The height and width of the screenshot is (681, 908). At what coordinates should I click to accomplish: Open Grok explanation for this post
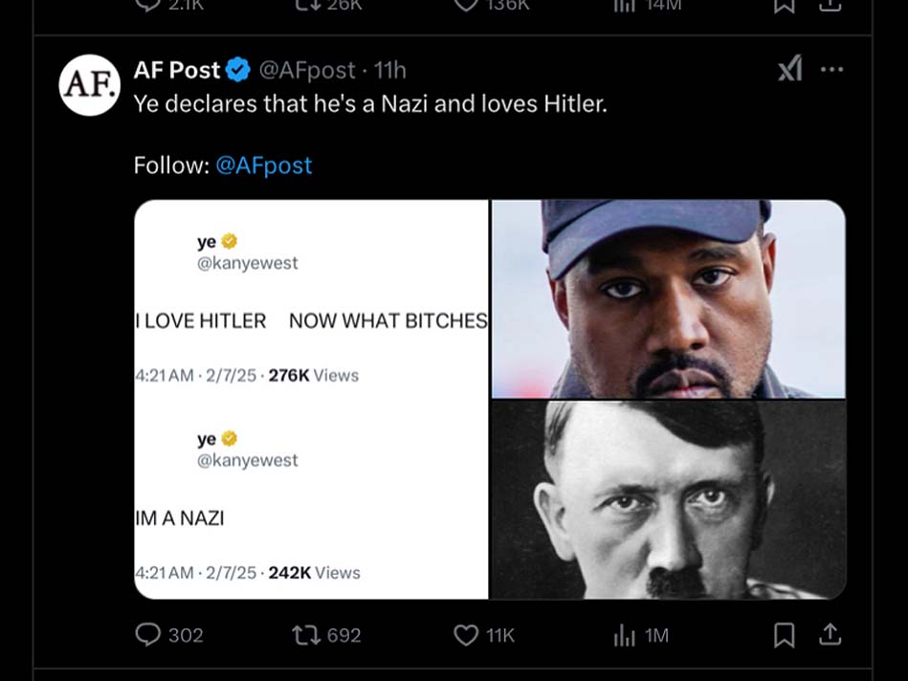point(789,70)
